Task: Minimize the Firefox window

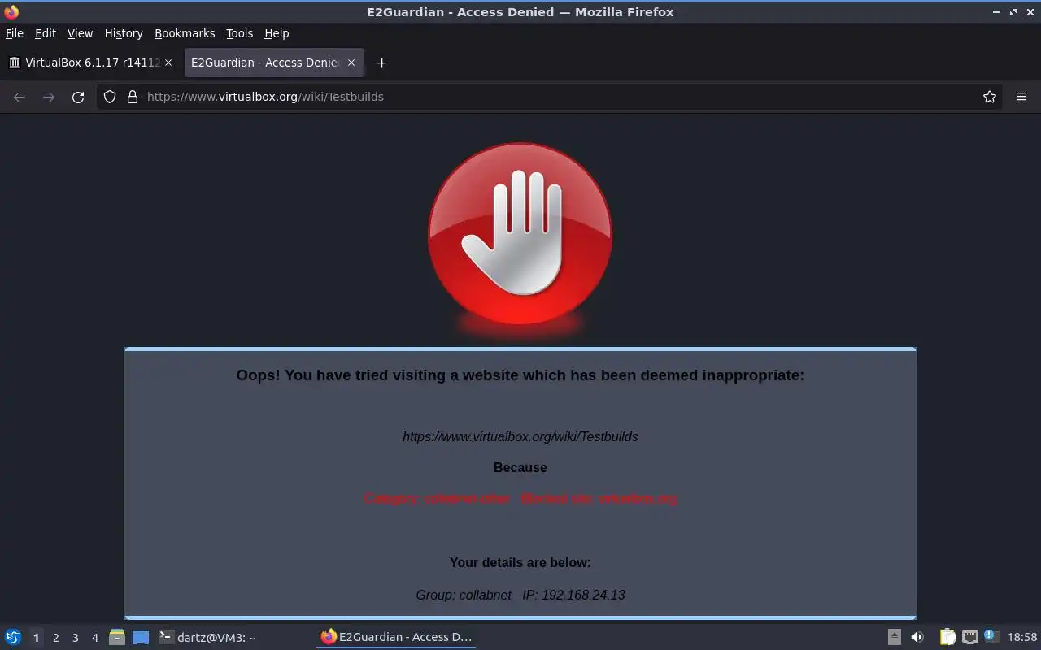Action: (x=997, y=12)
